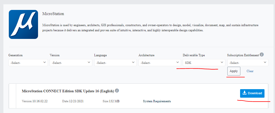Open the Generation dropdown
This screenshot has height=113, width=275.
pyautogui.click(x=28, y=63)
